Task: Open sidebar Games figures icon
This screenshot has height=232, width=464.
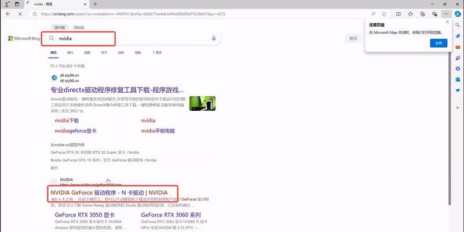Action: [458, 58]
